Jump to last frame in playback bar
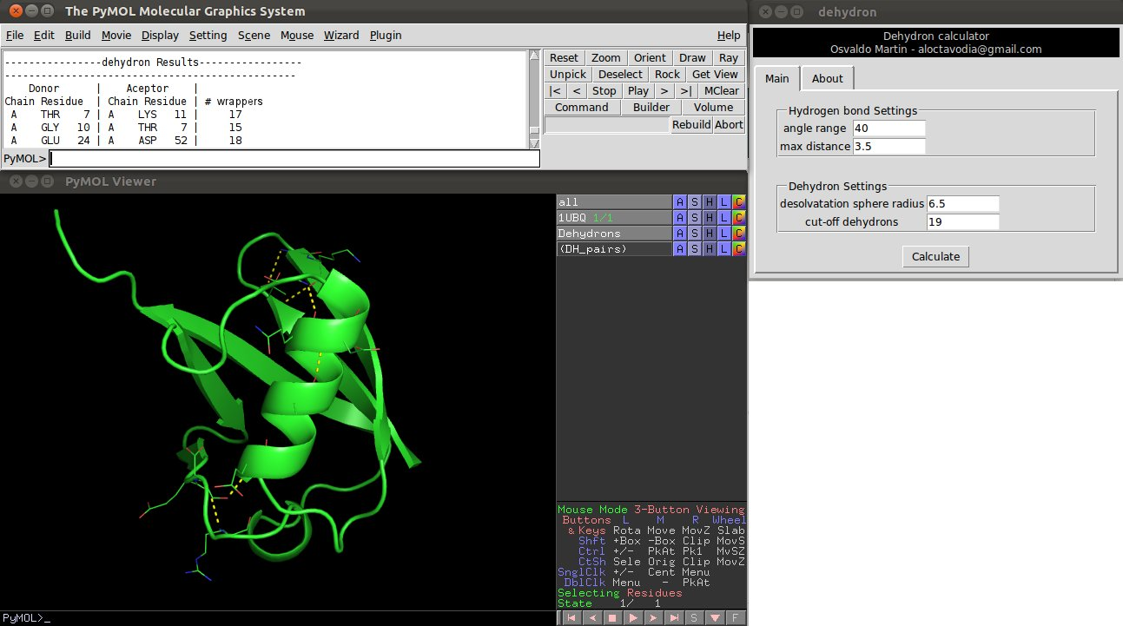Viewport: 1123px width, 626px height. 673,618
